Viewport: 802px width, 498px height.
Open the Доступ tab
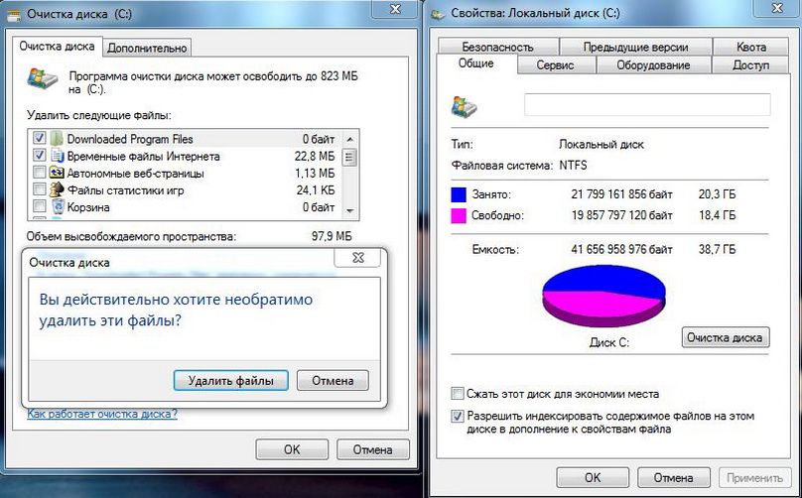pos(750,65)
